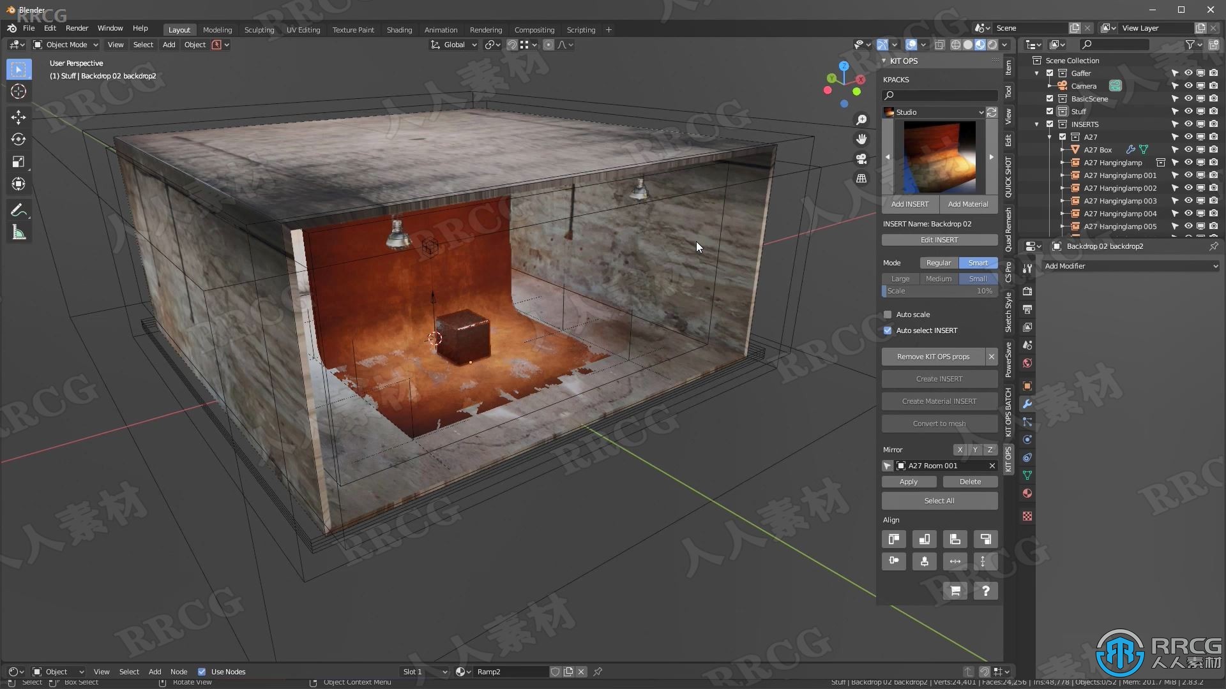Toggle rendered viewport shading sphere
Image resolution: width=1226 pixels, height=689 pixels.
coord(992,45)
